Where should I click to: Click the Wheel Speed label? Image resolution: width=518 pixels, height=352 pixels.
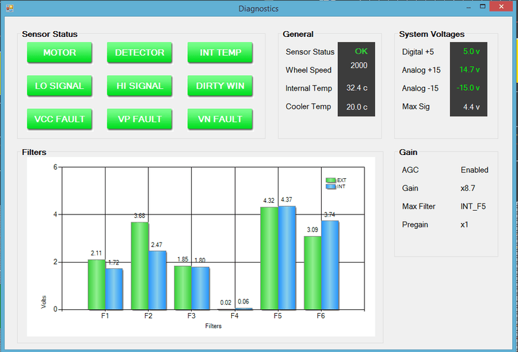tap(309, 70)
